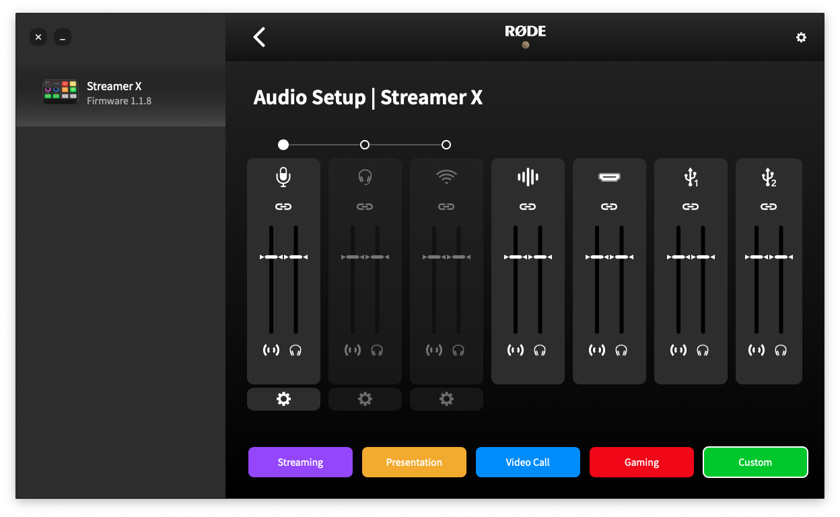The width and height of the screenshot is (840, 517).
Task: Toggle link icon on headset channel
Action: point(365,207)
